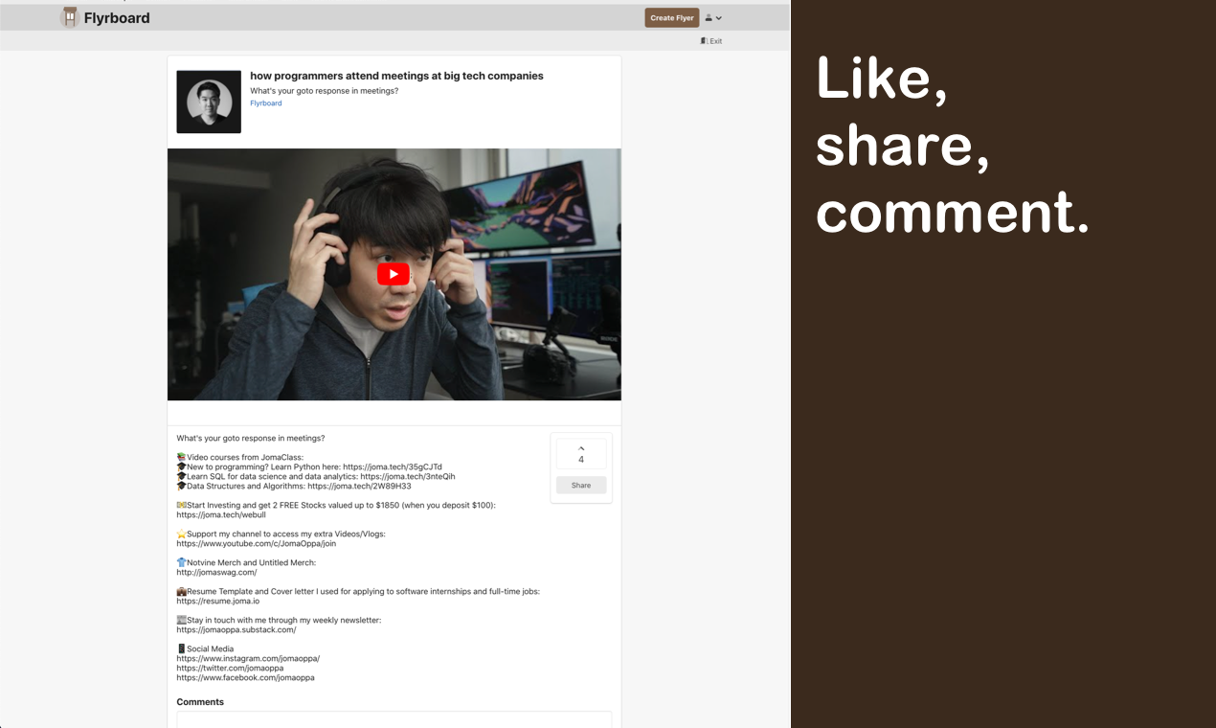
Task: Click the Exit link with door icon
Action: (711, 41)
